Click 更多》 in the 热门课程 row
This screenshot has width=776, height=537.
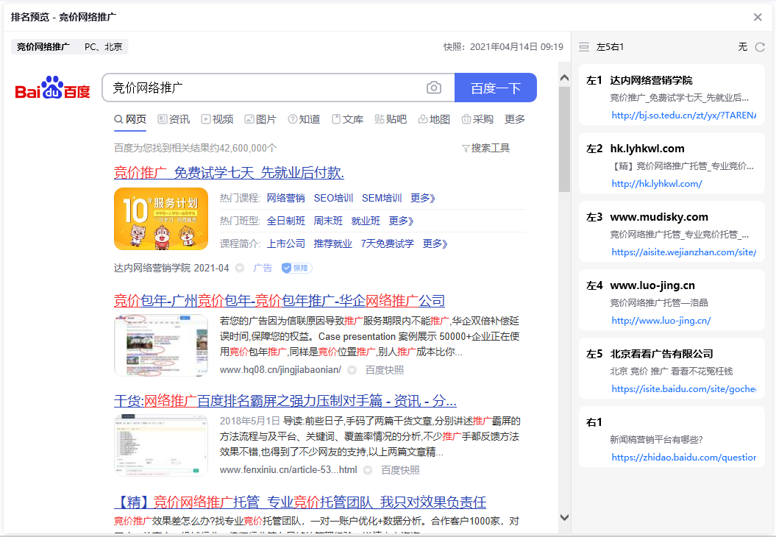coord(423,198)
